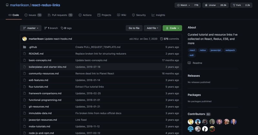Click the branch icon next to 1 branch
The image size is (258, 135).
pyautogui.click(x=45, y=28)
